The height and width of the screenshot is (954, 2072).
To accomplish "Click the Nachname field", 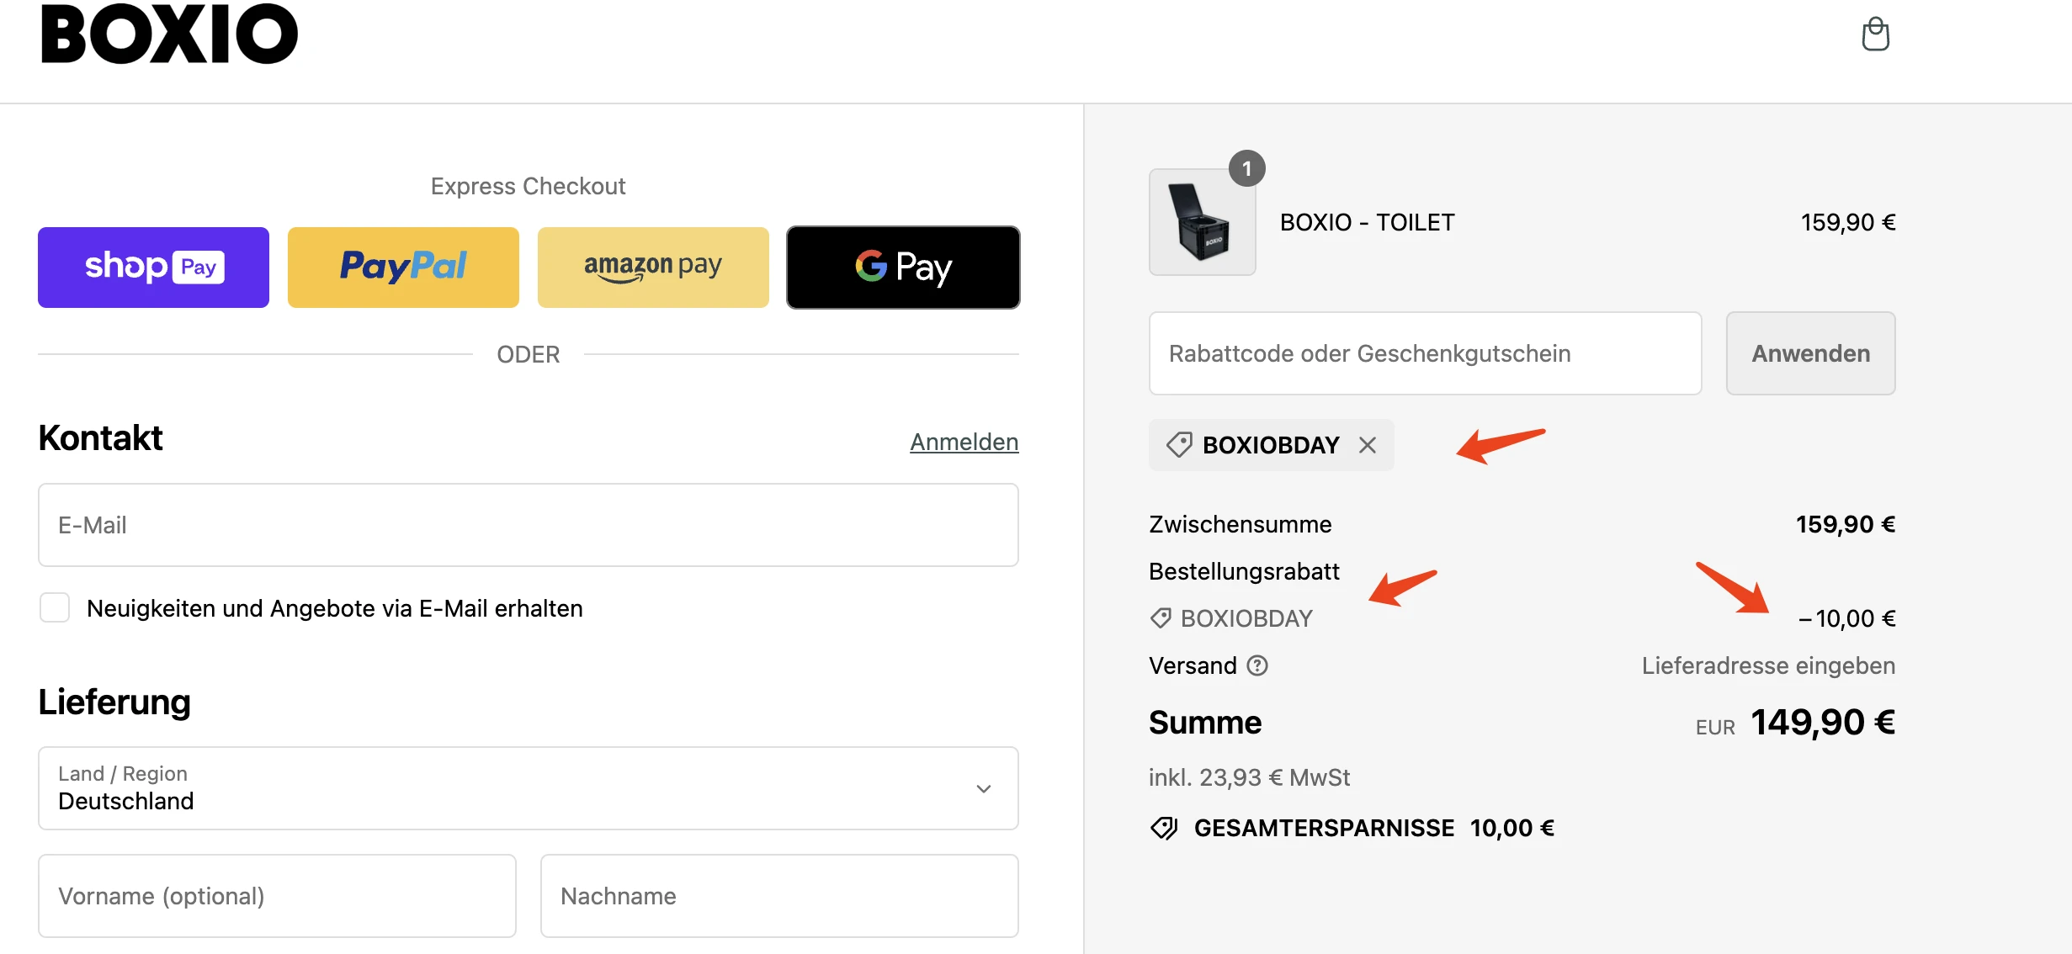I will click(x=779, y=896).
